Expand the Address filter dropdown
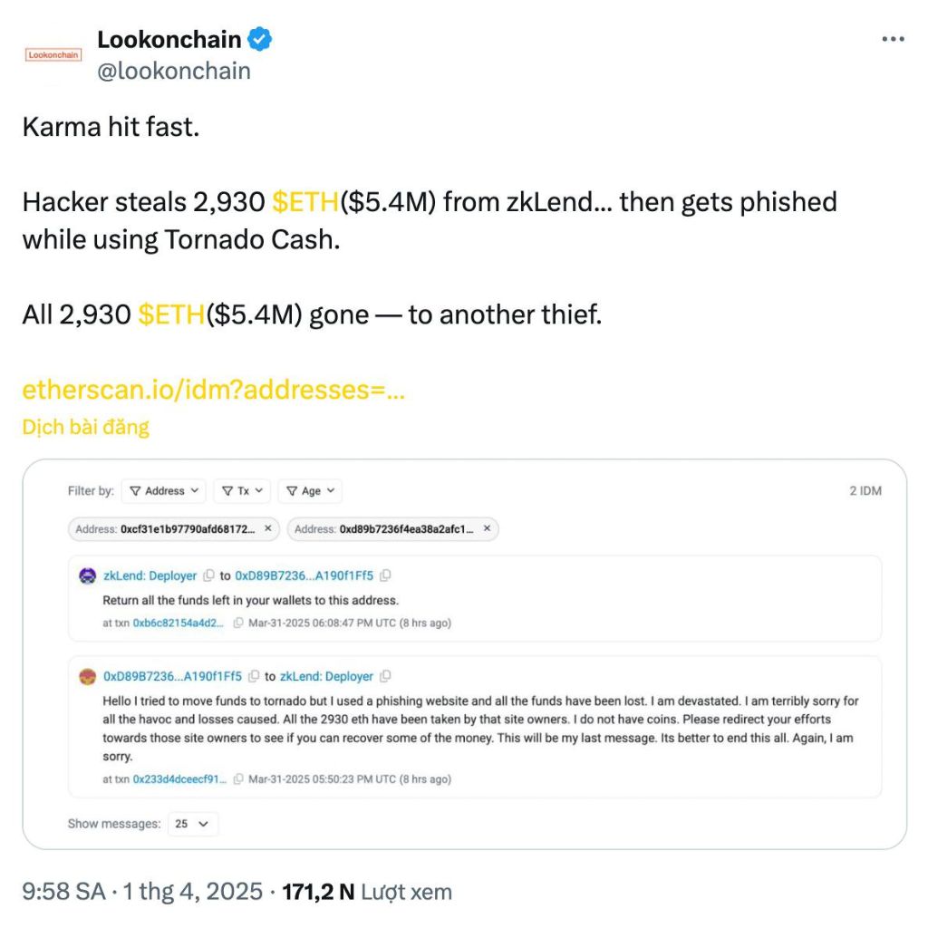The image size is (928, 928). 164,491
